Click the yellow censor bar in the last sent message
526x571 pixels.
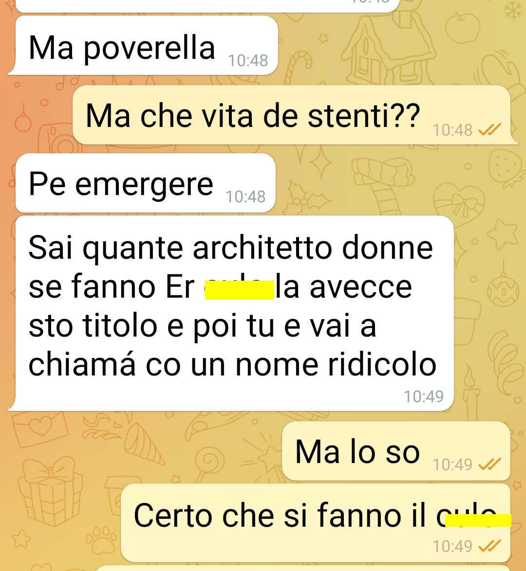click(x=478, y=520)
